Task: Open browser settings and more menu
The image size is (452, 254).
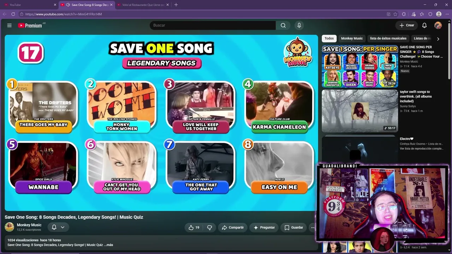Action: click(x=447, y=14)
